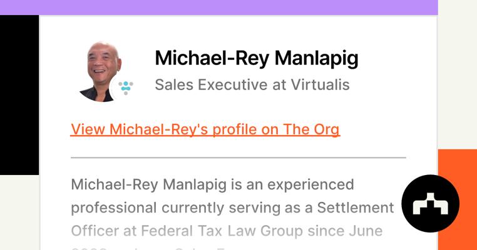Click The Org logo in black circle
This screenshot has width=477, height=250.
click(x=430, y=204)
